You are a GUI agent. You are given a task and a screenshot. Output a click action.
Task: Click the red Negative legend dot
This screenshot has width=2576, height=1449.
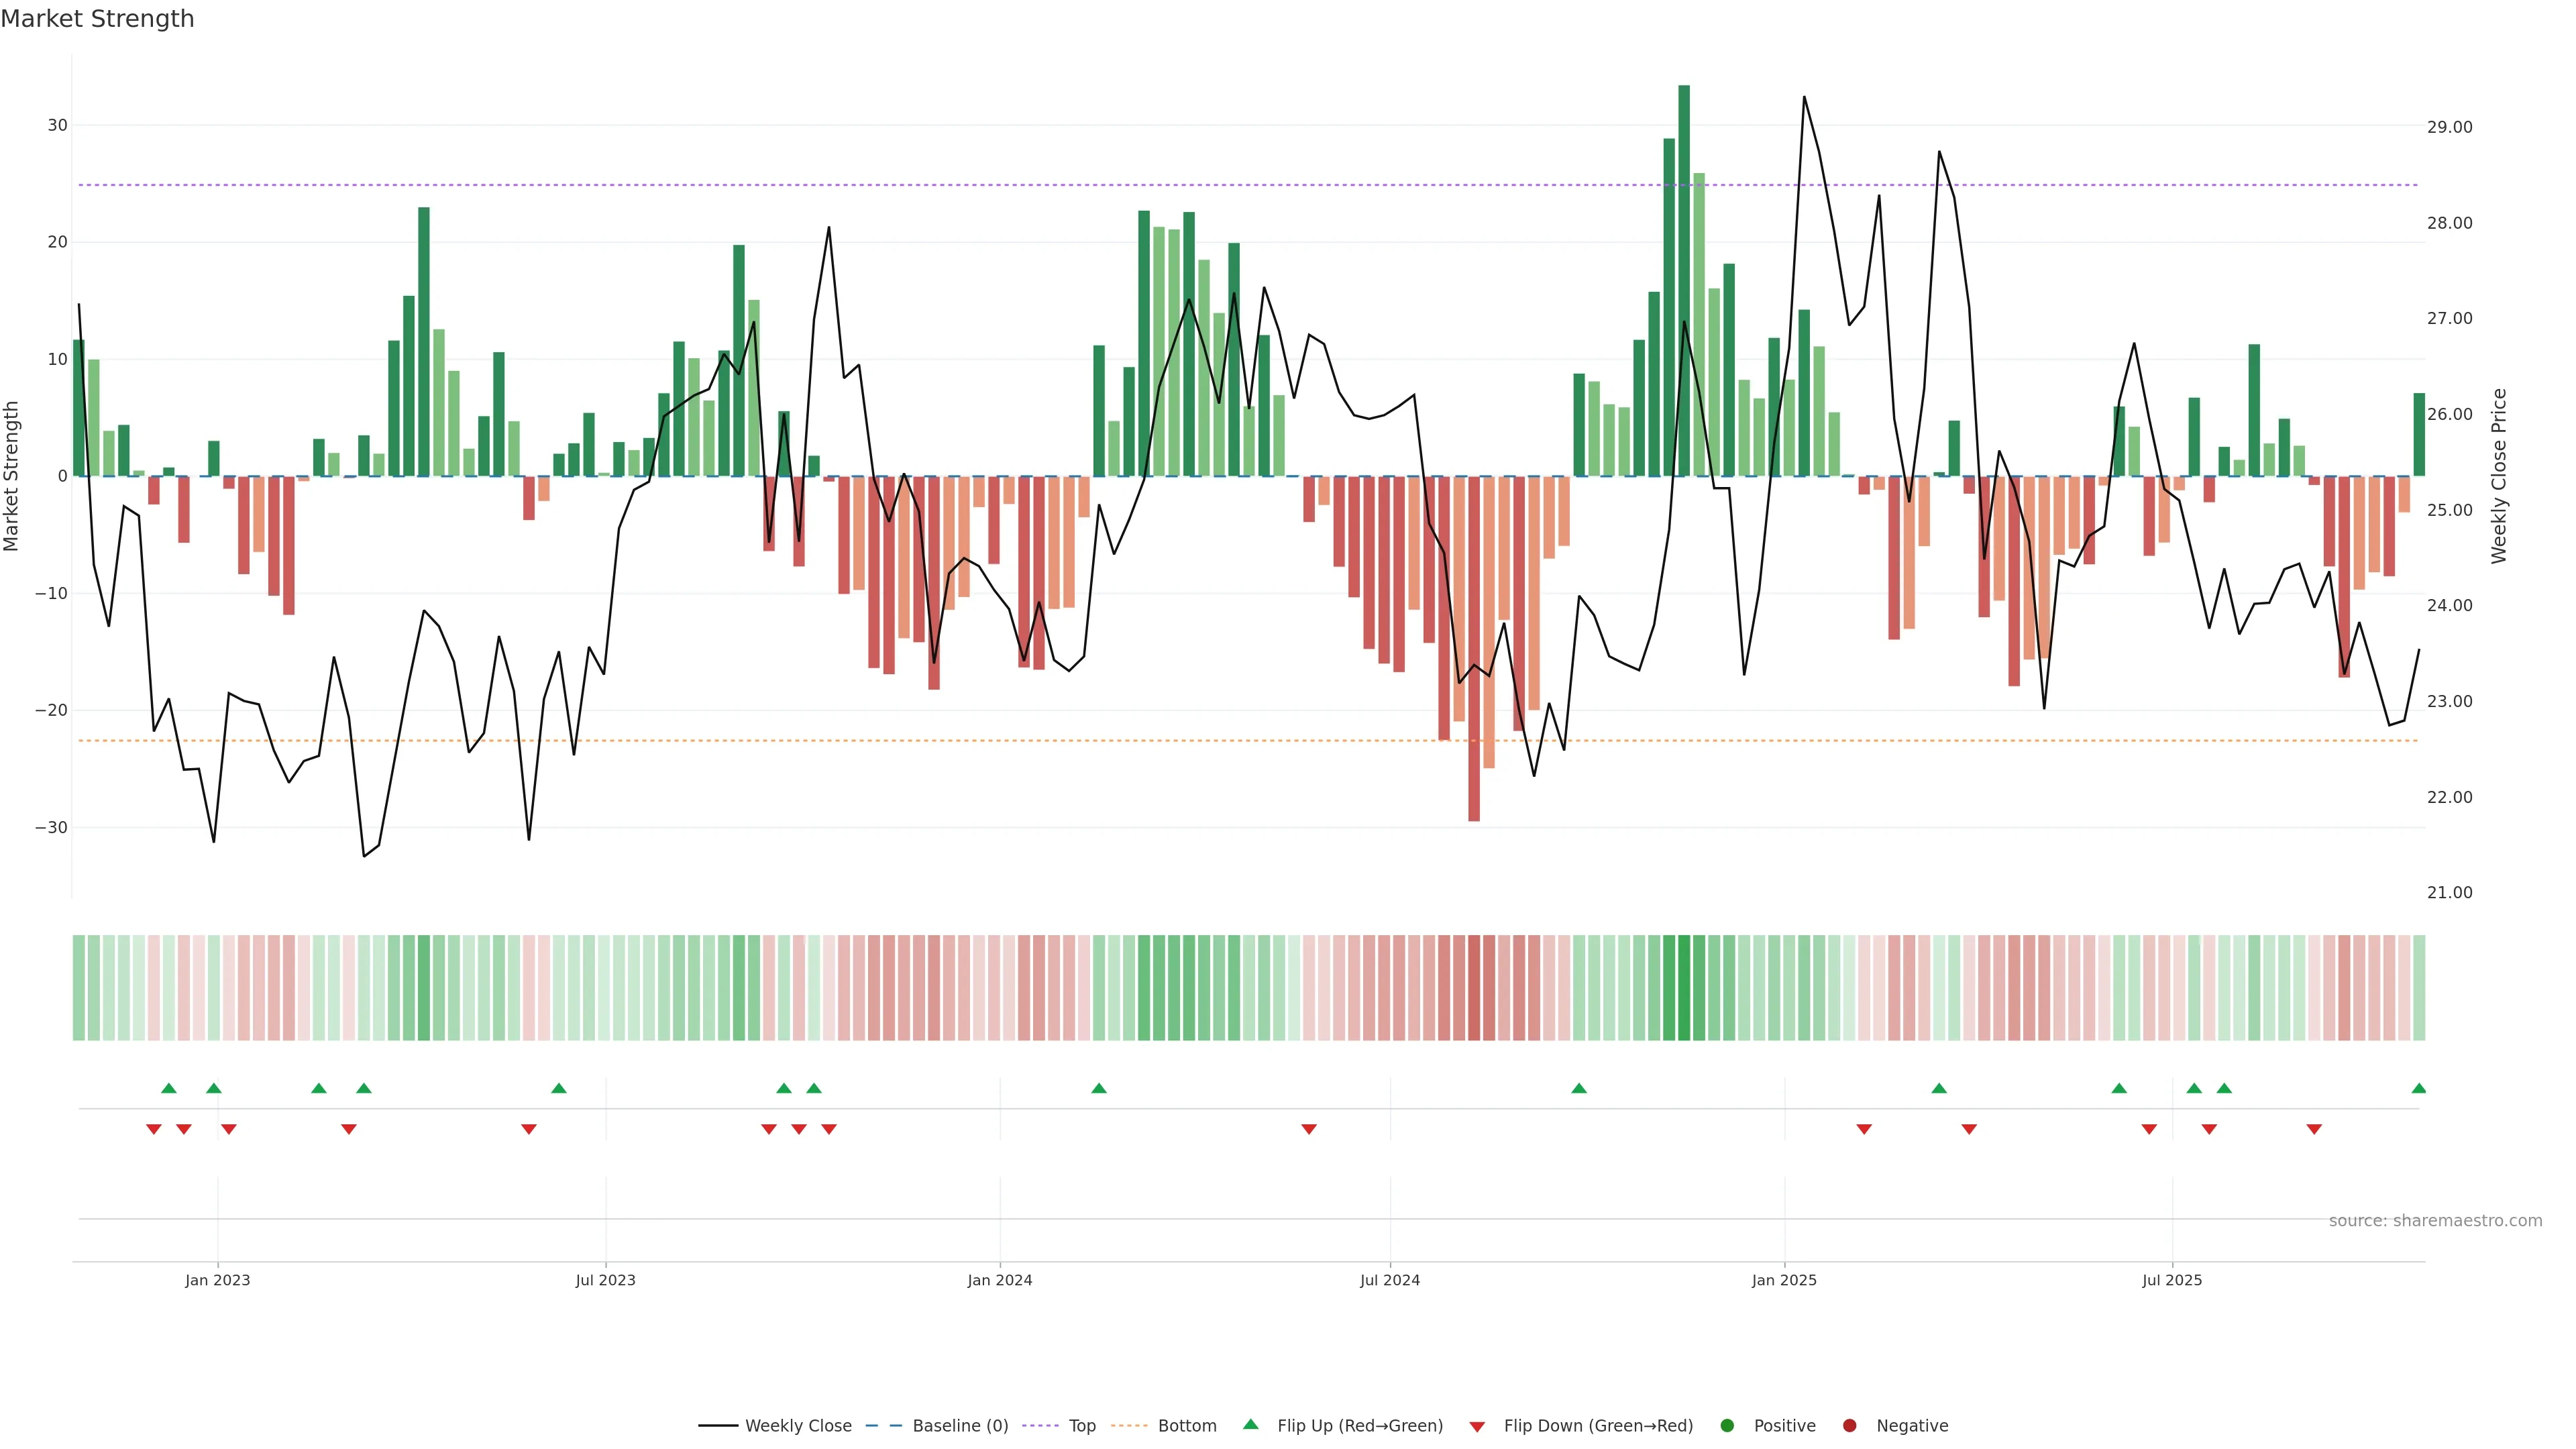[1849, 1426]
